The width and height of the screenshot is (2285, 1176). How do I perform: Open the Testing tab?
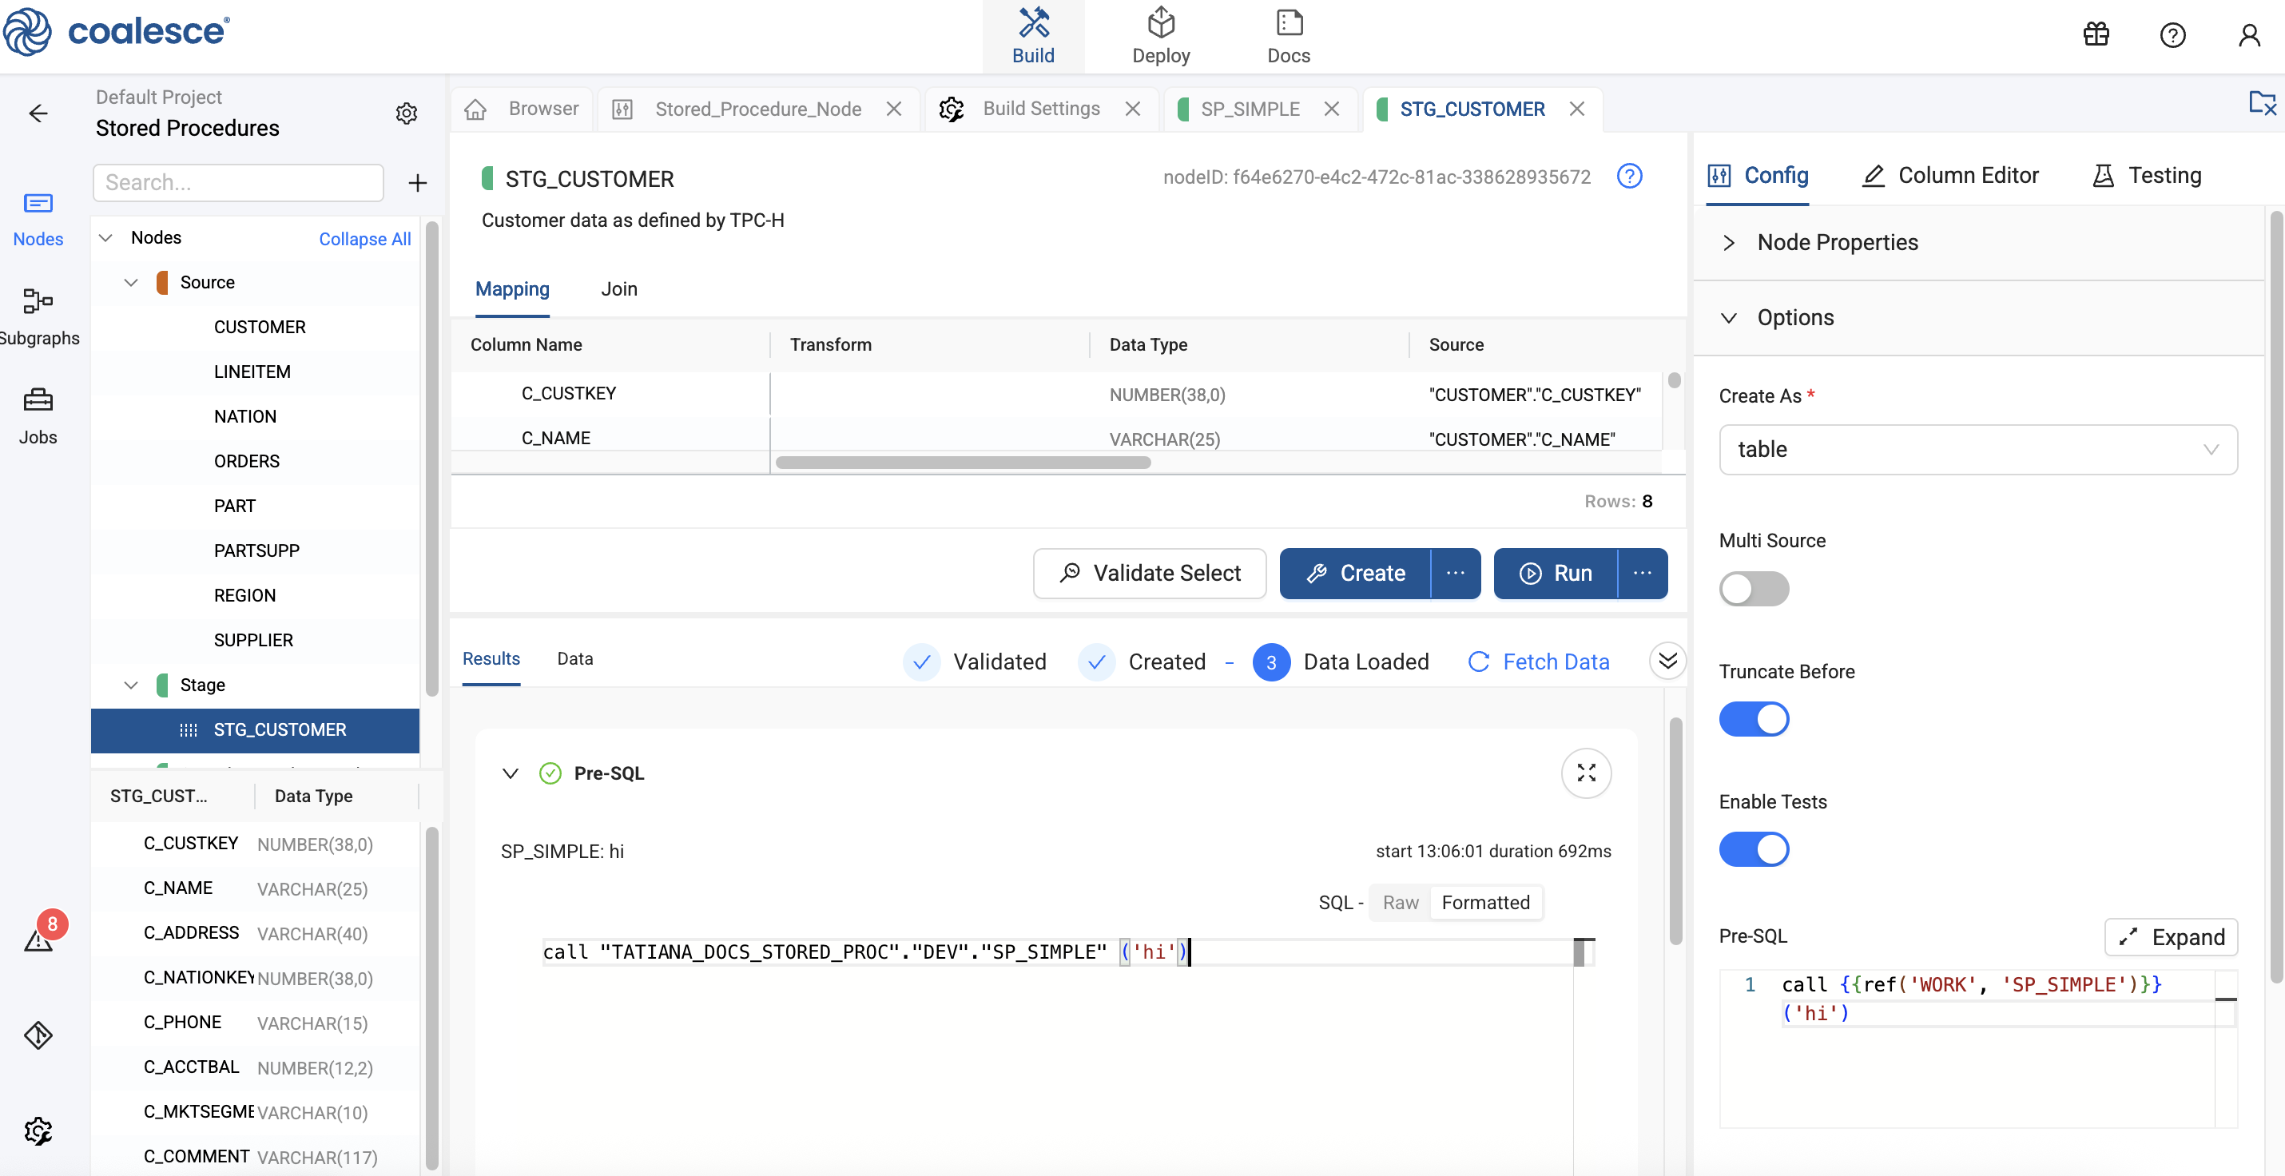(2147, 176)
